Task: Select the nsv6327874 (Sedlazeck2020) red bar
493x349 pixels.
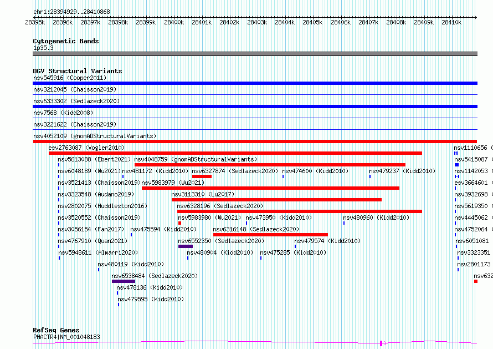Action: pos(202,176)
